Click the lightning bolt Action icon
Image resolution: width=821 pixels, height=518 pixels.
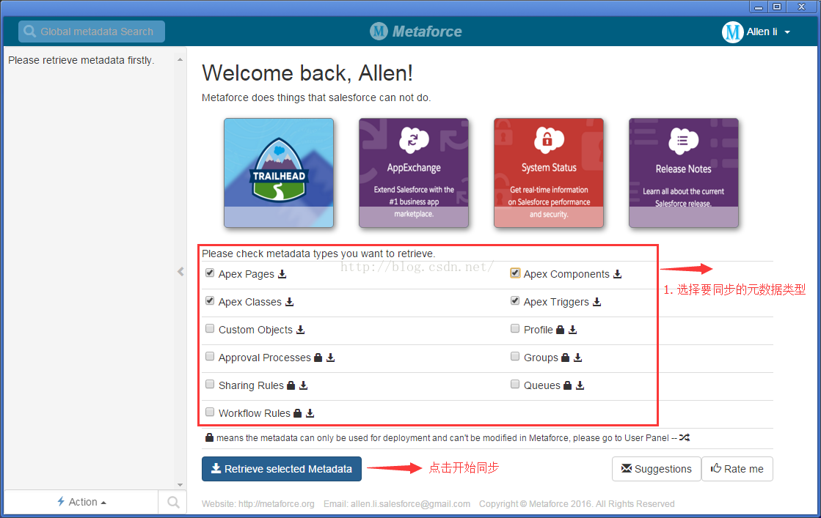click(61, 501)
